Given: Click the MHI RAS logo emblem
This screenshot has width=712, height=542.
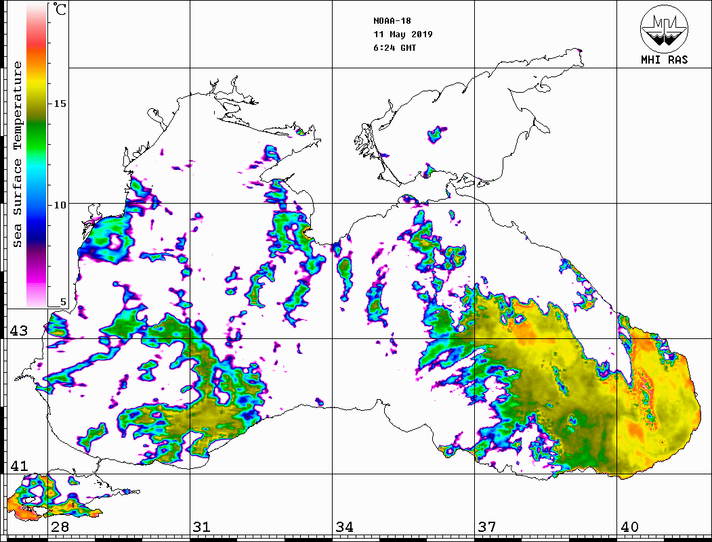Looking at the screenshot, I should click(665, 28).
